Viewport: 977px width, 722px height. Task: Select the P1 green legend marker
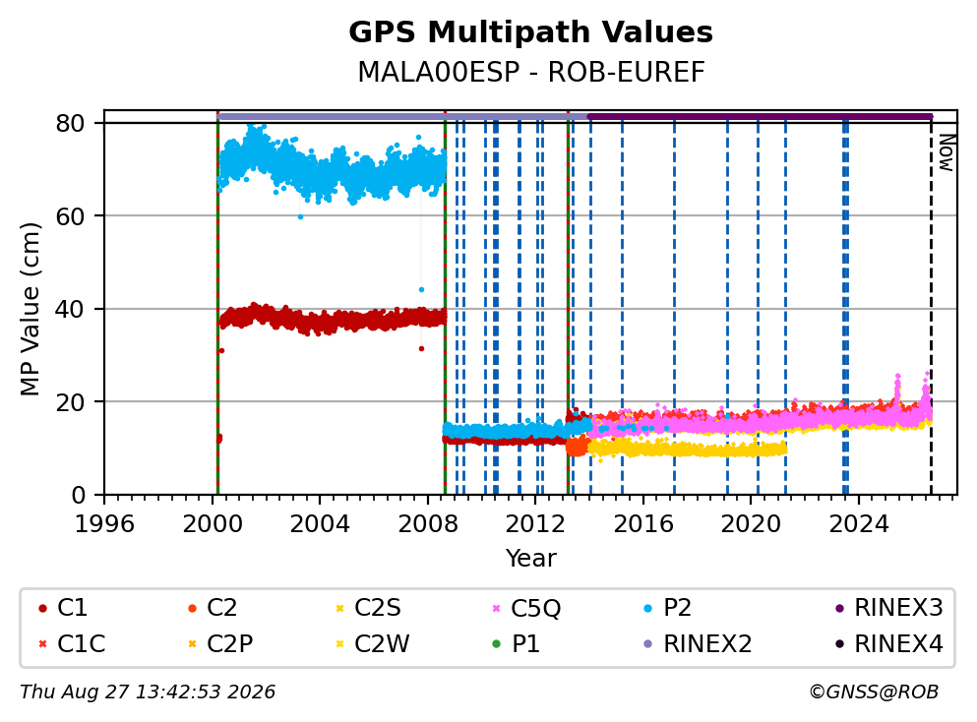(497, 644)
